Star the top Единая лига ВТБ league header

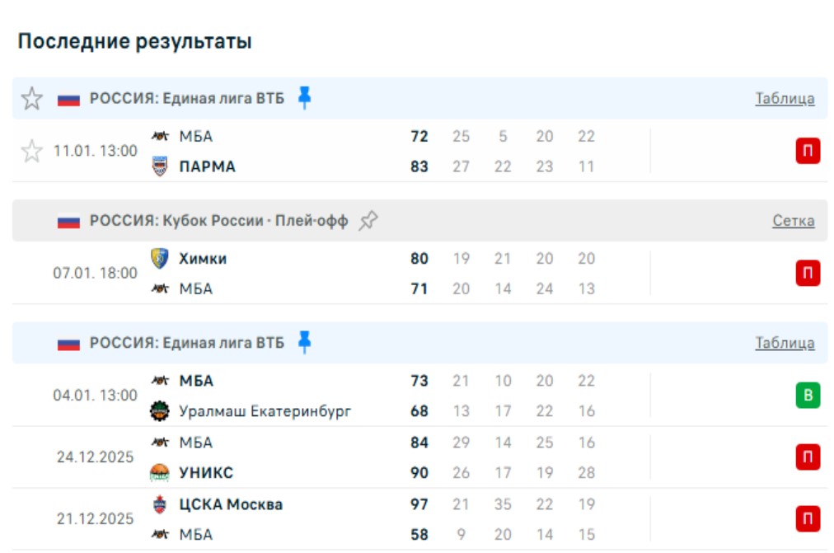[x=31, y=99]
